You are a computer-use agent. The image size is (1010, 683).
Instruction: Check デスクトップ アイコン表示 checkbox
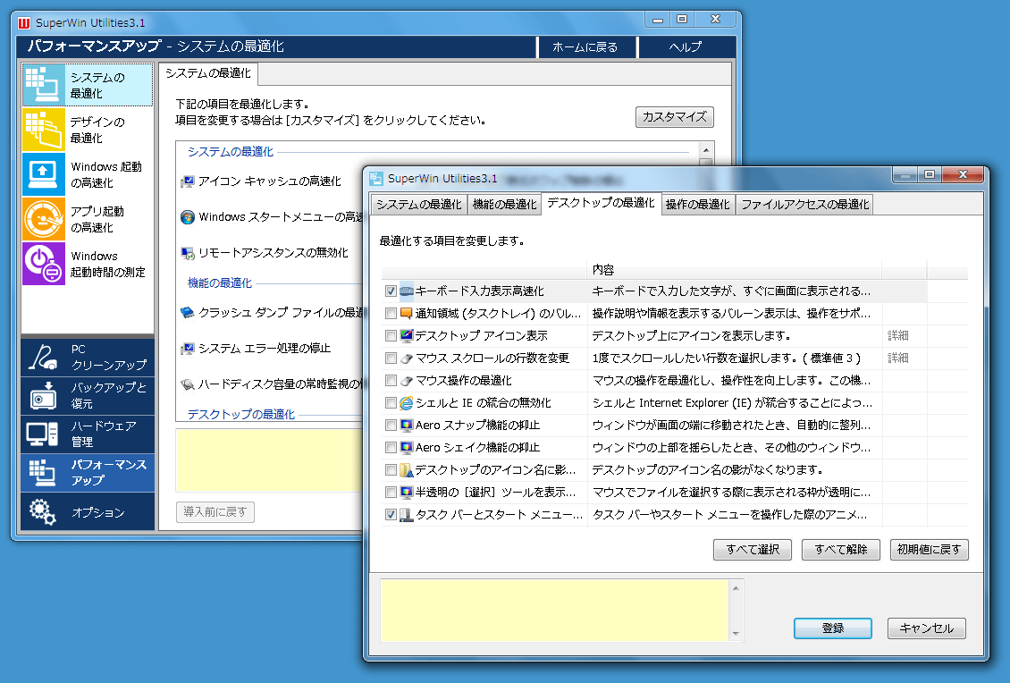coord(391,336)
